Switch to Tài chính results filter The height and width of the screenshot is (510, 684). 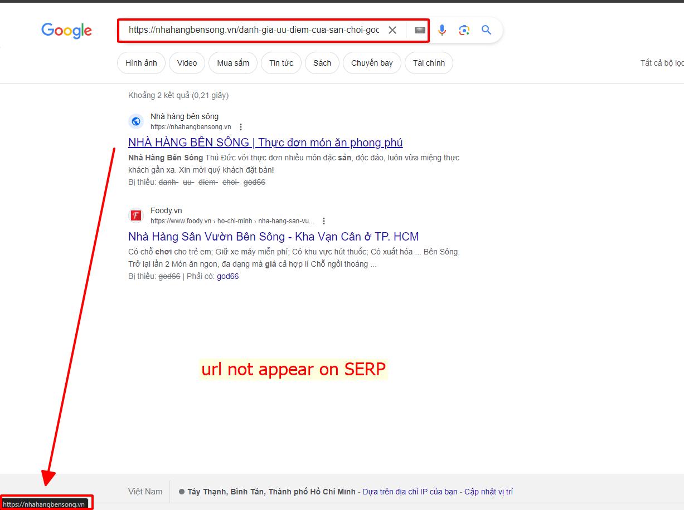click(x=429, y=63)
